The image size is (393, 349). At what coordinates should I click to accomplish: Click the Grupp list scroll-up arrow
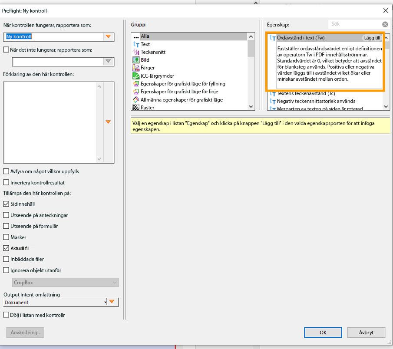pos(251,36)
